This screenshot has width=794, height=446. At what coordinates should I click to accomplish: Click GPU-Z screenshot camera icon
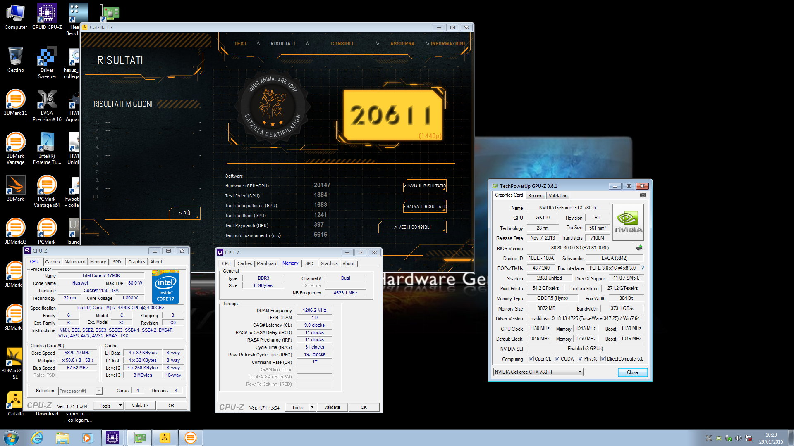click(643, 195)
